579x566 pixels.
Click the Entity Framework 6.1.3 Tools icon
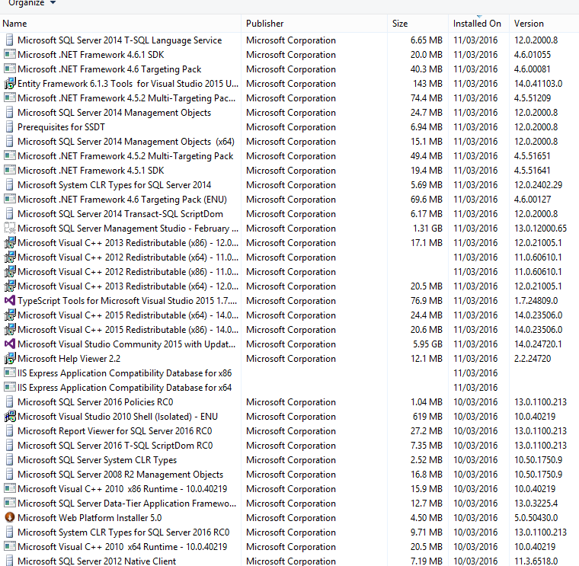click(x=10, y=84)
